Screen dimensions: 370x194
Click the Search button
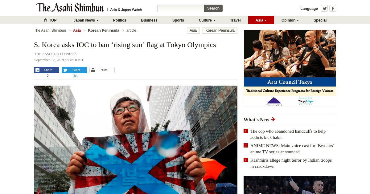click(x=213, y=8)
